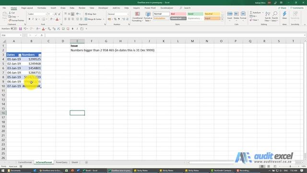Click the Undo arrow in Quick Access Toolbar

(25, 29)
